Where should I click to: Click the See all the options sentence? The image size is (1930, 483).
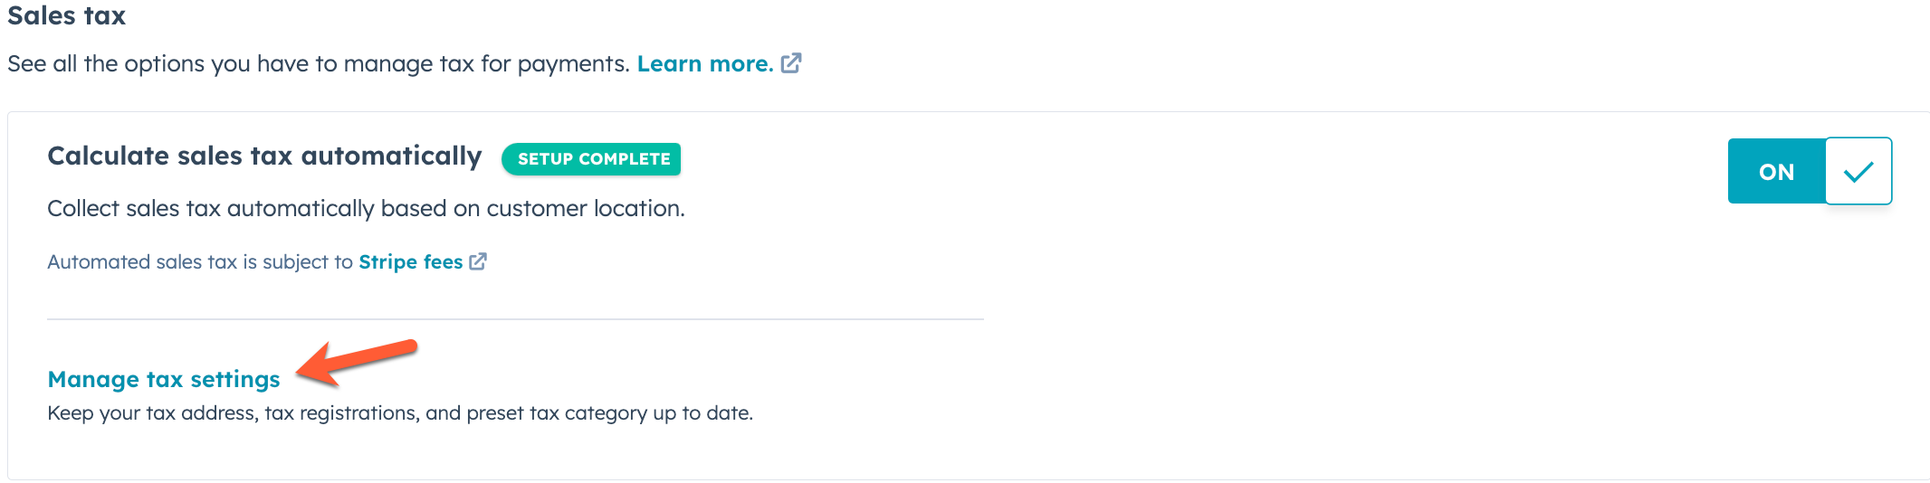click(317, 64)
